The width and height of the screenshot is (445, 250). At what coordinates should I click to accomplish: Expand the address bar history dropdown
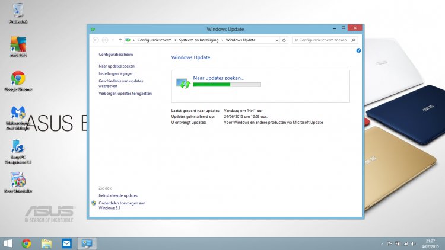pyautogui.click(x=276, y=40)
